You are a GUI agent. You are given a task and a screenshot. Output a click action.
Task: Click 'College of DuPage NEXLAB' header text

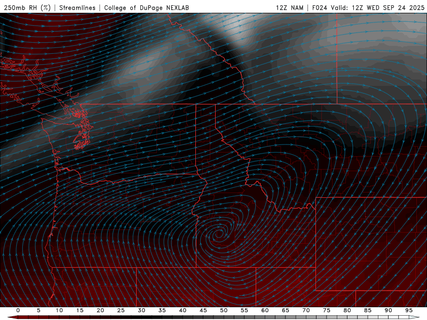pyautogui.click(x=146, y=7)
